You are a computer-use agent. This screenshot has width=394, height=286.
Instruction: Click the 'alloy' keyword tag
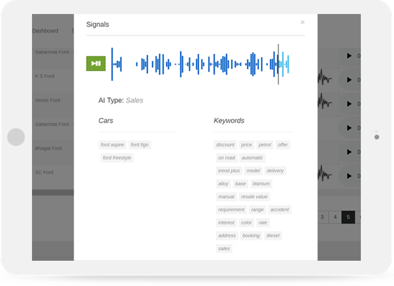pos(223,184)
